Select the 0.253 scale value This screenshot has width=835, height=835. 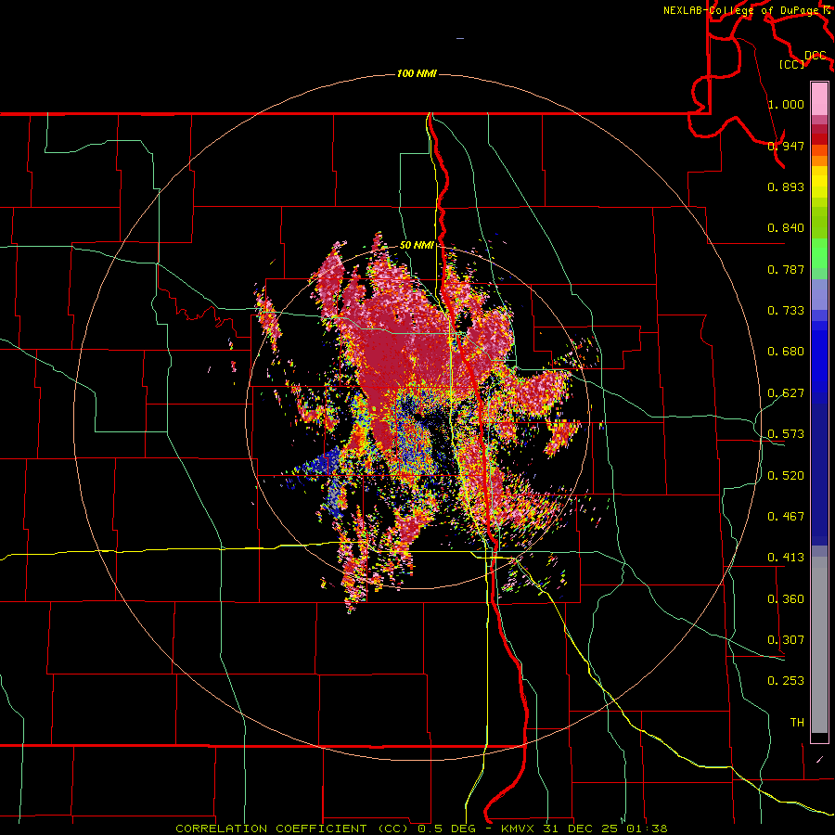click(x=786, y=681)
